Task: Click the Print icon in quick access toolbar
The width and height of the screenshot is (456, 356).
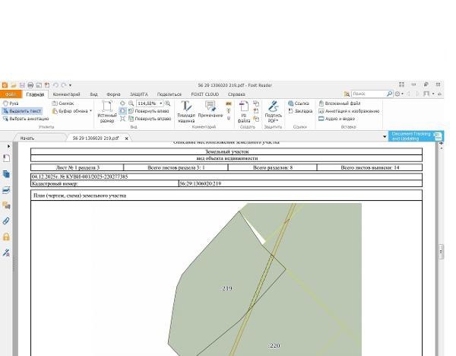Action: tap(30, 85)
